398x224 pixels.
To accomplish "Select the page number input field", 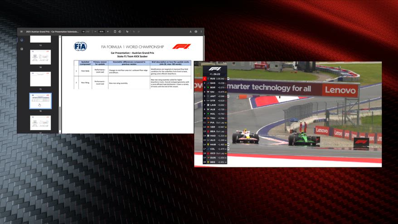I will [83, 32].
